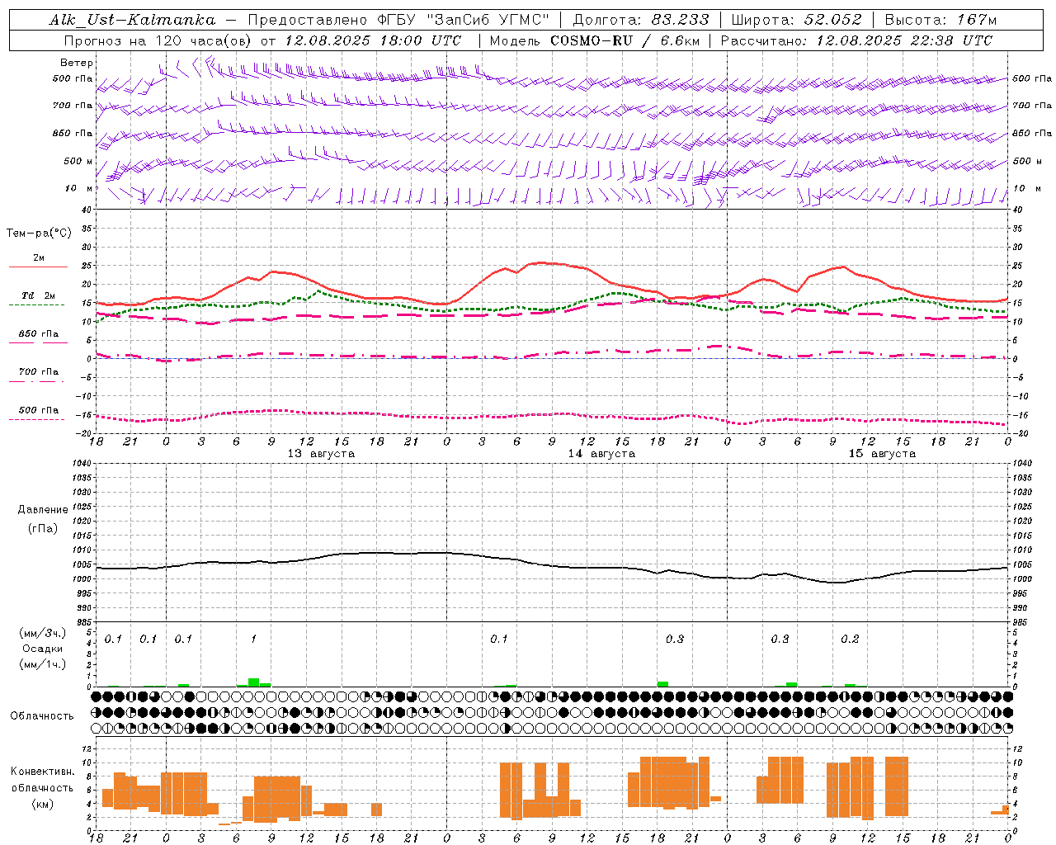Click the 'Тем-ра(°C)' temperature axis label
1056x845 pixels.
coord(39,234)
